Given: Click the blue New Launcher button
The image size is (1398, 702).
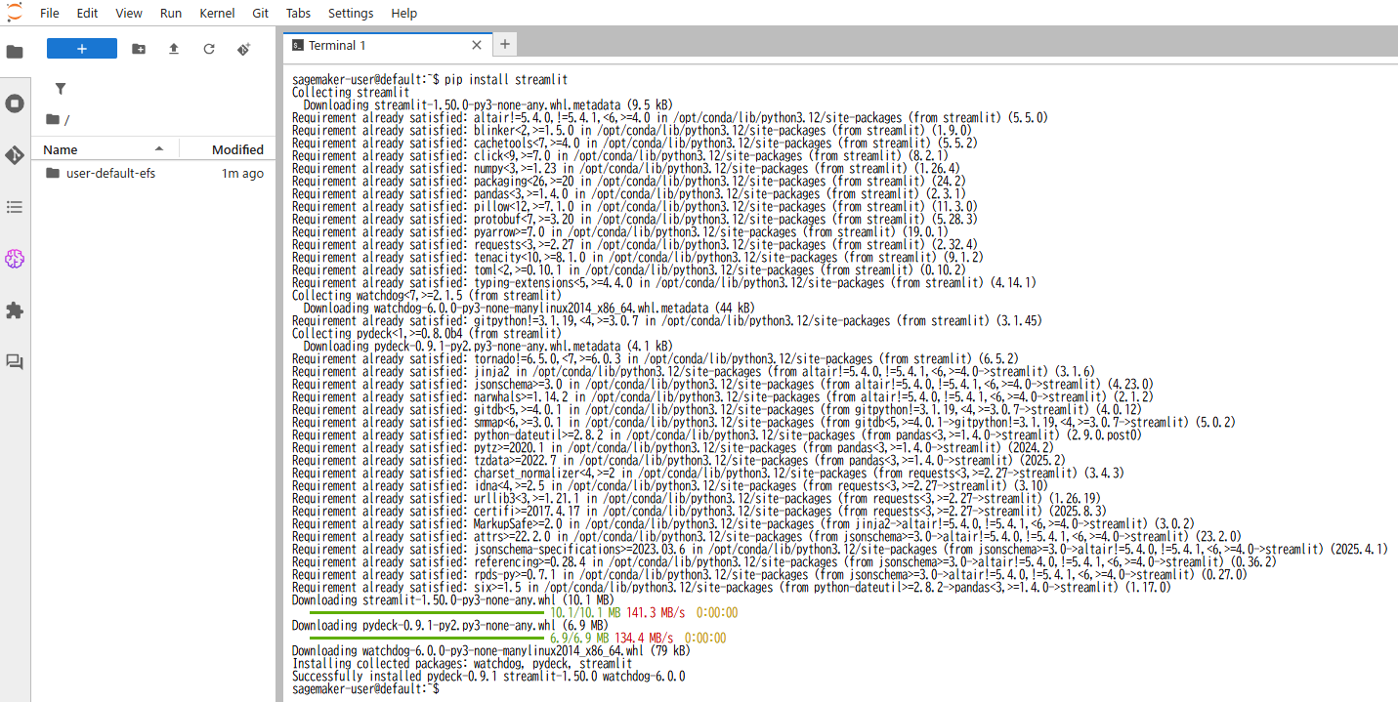Looking at the screenshot, I should (82, 49).
